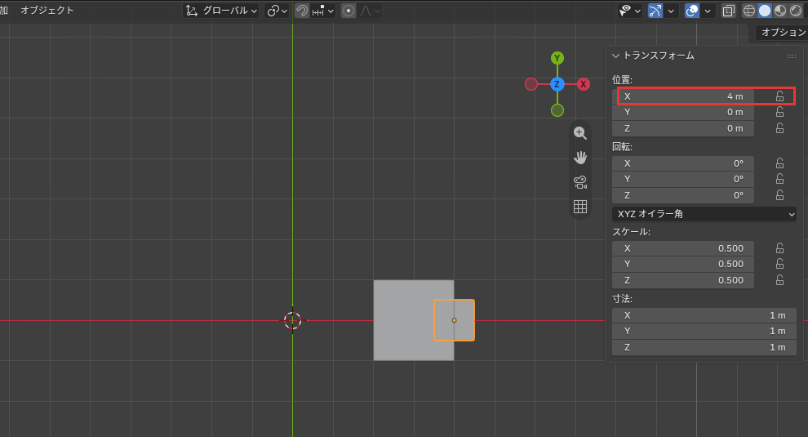This screenshot has width=808, height=437.
Task: Switch to rendered shading
Action: [x=796, y=11]
